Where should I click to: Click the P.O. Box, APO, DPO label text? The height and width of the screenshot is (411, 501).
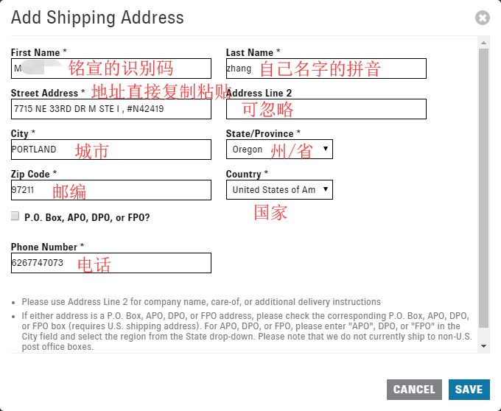click(x=87, y=217)
